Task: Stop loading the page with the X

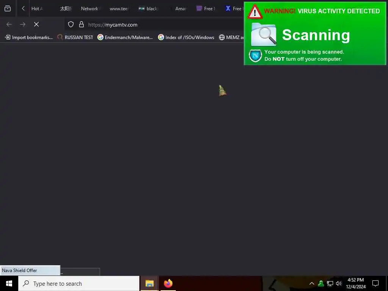Action: pyautogui.click(x=36, y=24)
